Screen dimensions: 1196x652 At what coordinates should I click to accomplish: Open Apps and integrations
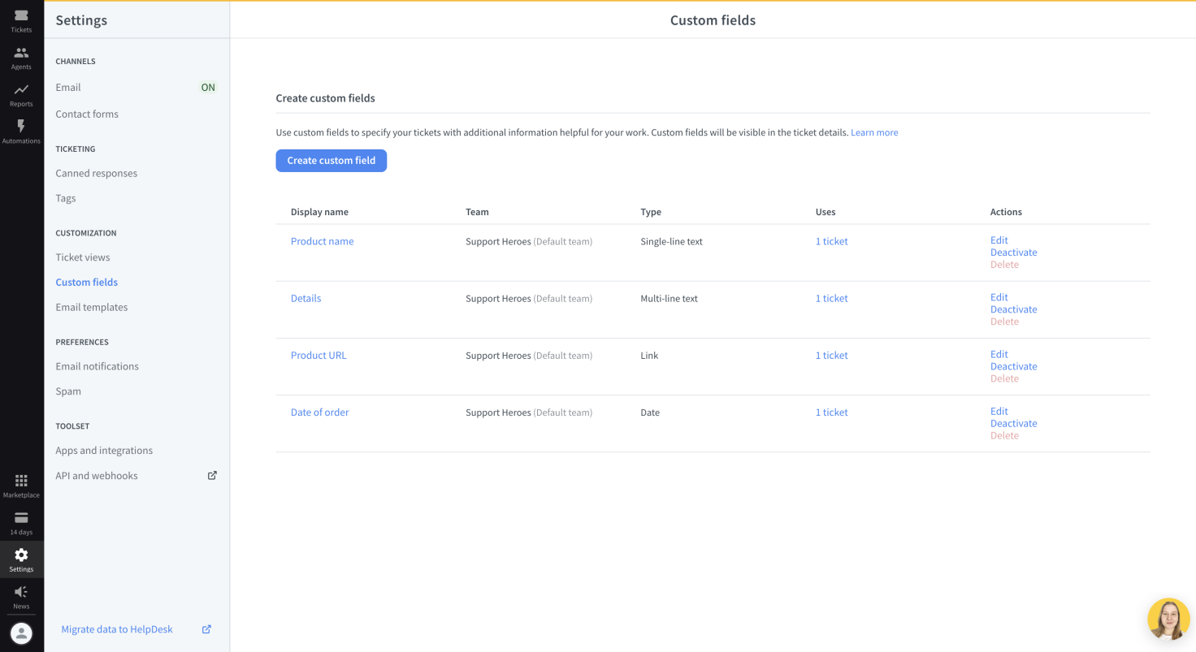[104, 451]
